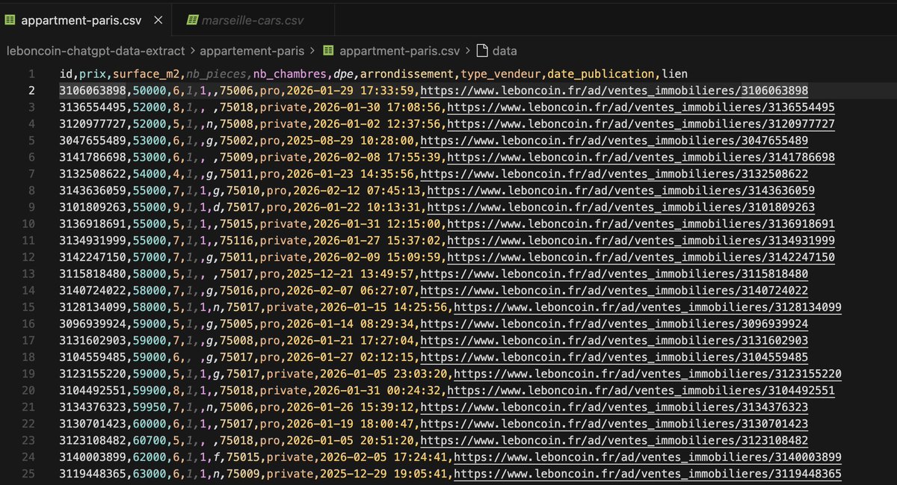Viewport: 897px width, 485px height.
Task: Click the price 59900 on line 20
Action: 150,390
